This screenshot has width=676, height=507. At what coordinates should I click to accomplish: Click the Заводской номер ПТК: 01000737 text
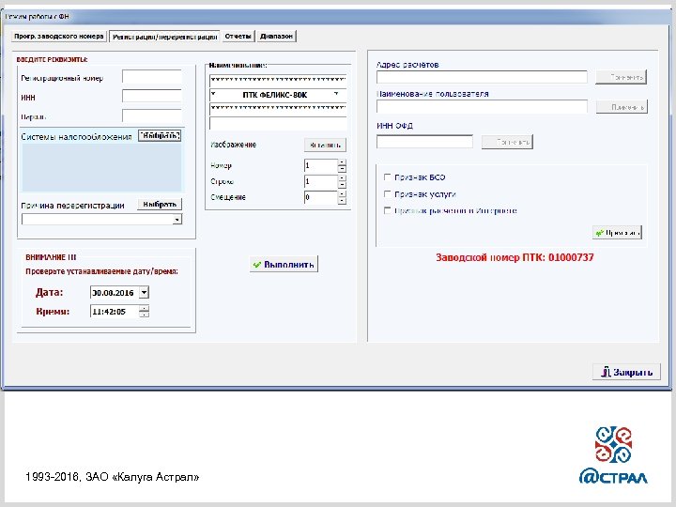(515, 258)
